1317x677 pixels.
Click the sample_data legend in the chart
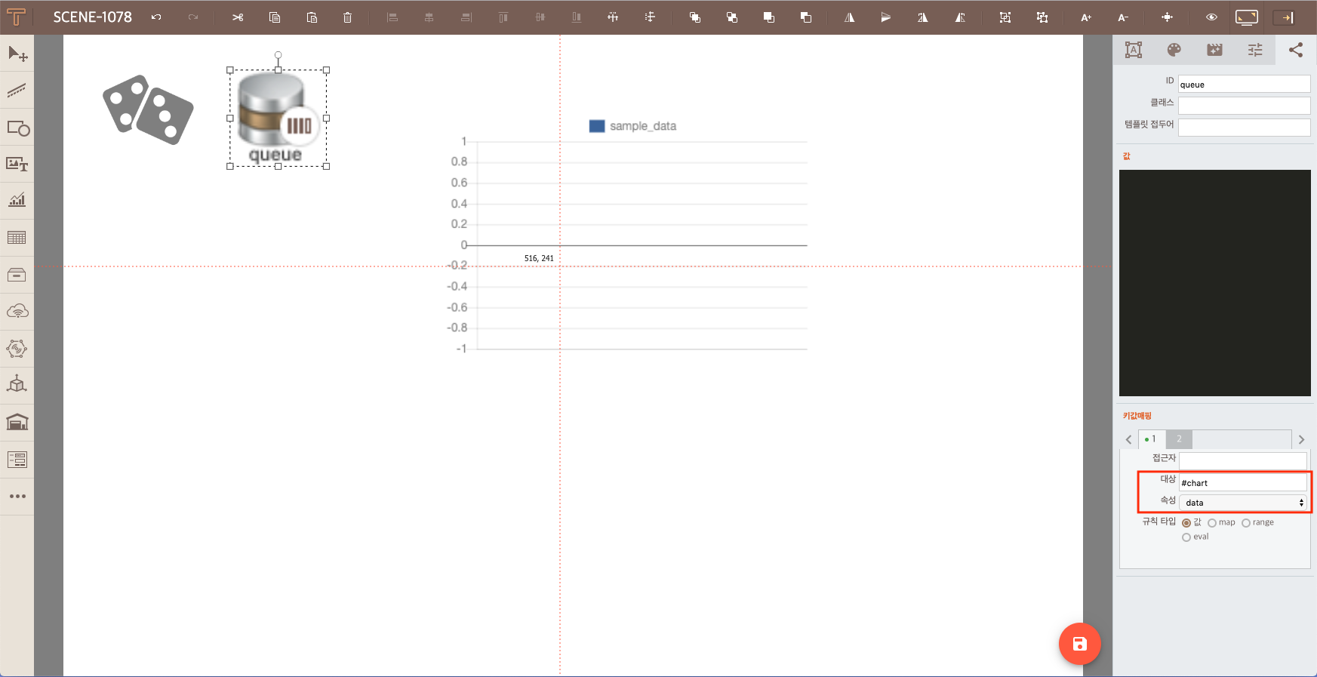point(632,126)
